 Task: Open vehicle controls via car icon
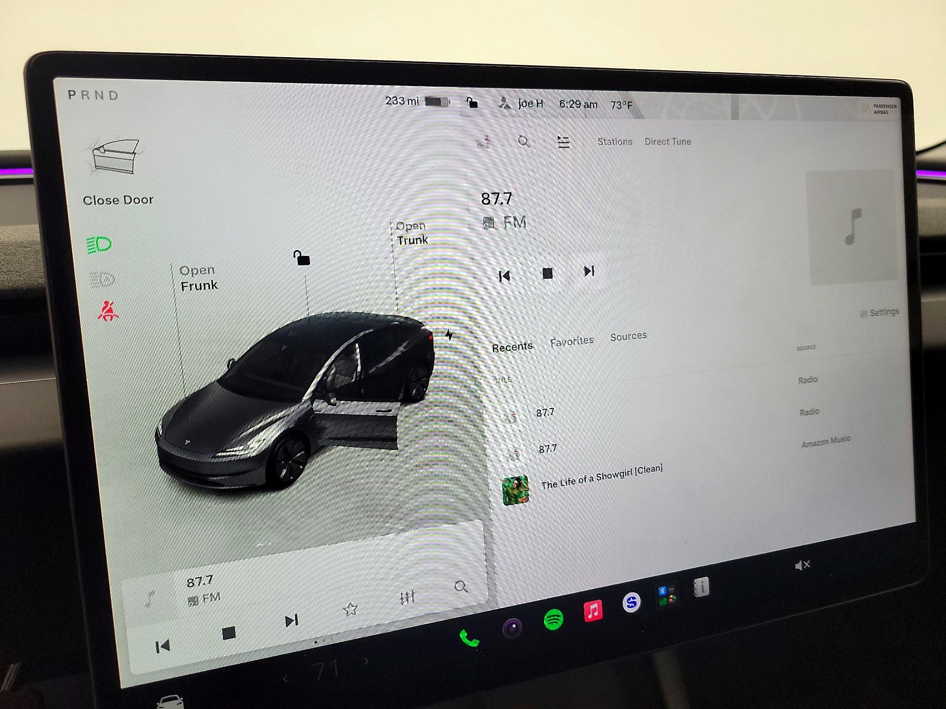tap(170, 701)
